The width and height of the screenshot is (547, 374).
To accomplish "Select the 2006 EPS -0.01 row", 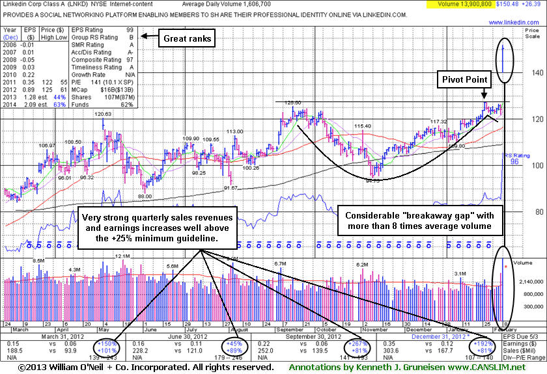I will 18,45.
